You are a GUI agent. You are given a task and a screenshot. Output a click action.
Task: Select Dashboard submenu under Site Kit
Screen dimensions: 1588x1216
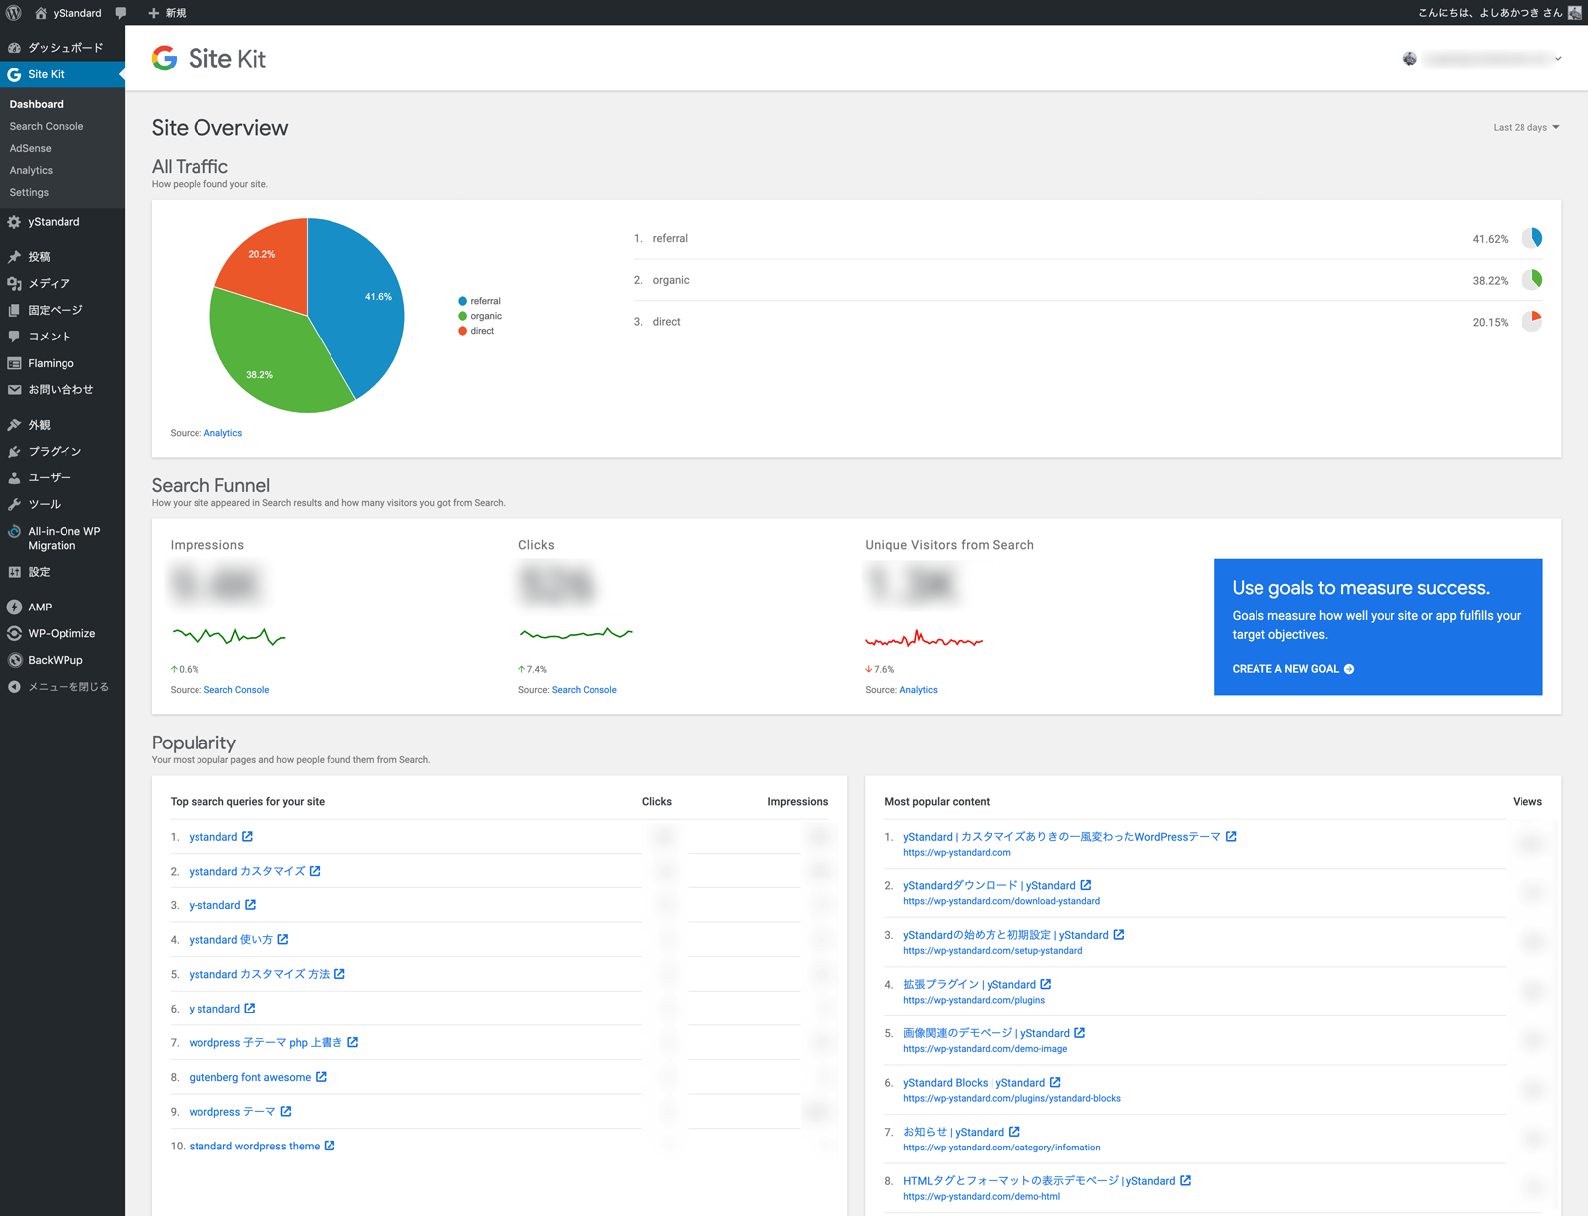pyautogui.click(x=37, y=104)
